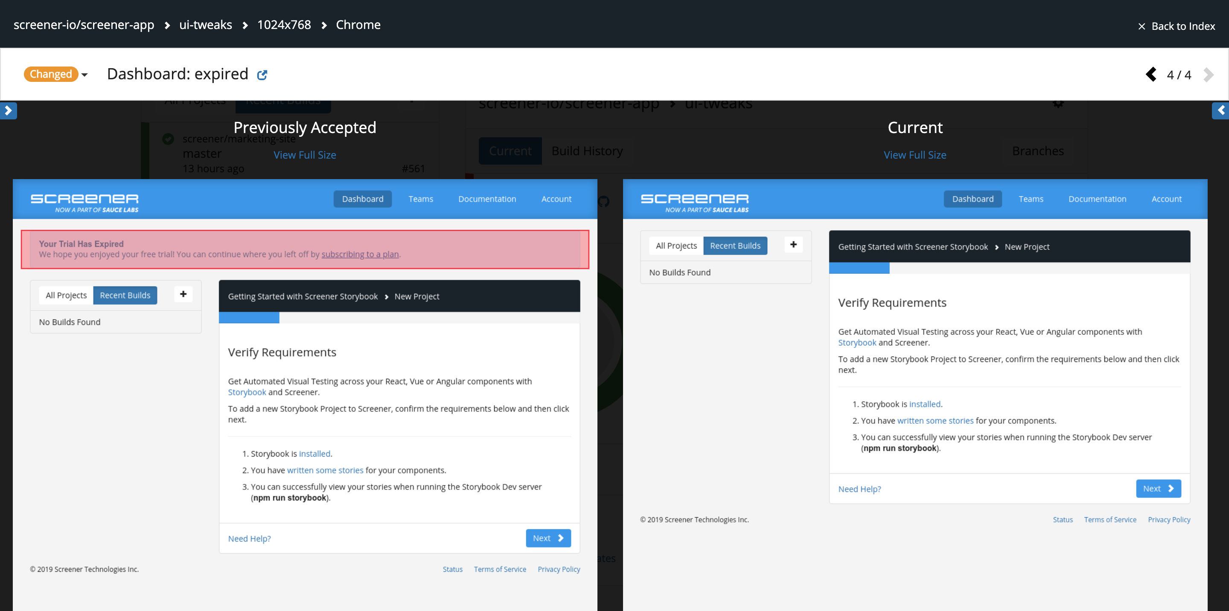The width and height of the screenshot is (1229, 611).
Task: Select All Projects in Previously Accepted
Action: click(x=66, y=295)
